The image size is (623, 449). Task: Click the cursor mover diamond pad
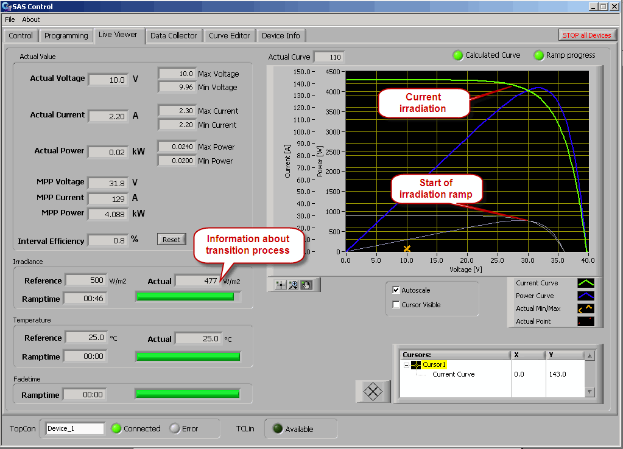[372, 391]
